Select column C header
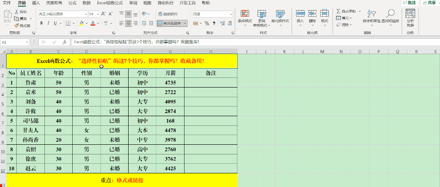Image resolution: width=440 pixels, height=187 pixels. 59,51
